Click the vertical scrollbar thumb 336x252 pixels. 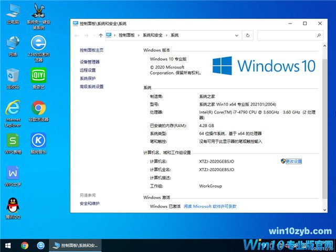(x=324, y=129)
